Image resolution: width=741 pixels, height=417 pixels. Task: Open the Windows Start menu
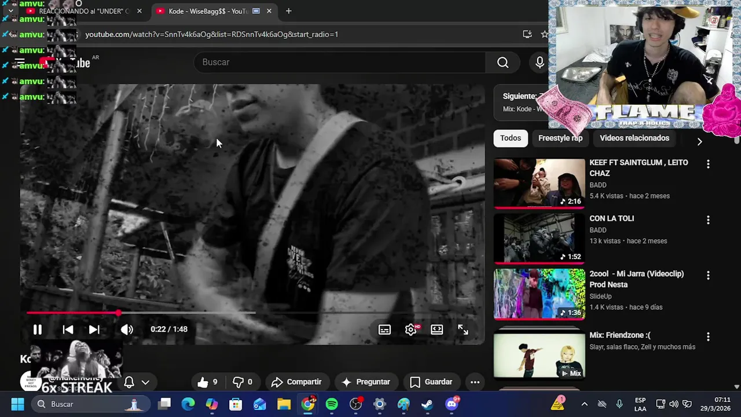tap(17, 404)
